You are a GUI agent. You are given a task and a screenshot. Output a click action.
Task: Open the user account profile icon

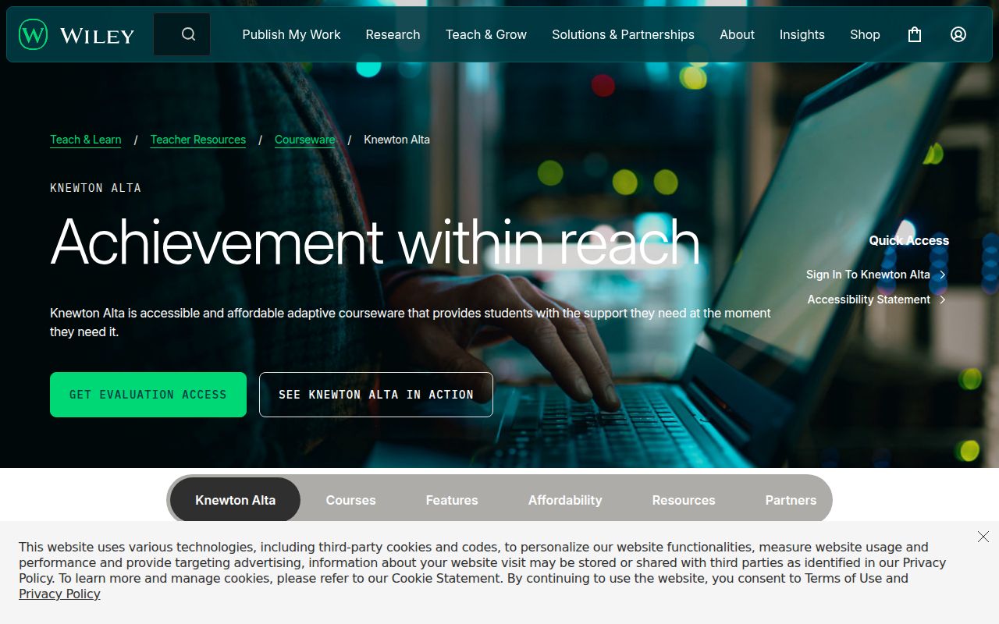point(958,34)
